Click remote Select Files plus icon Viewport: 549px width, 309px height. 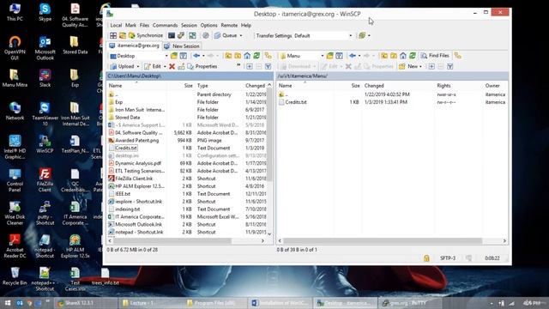[431, 66]
